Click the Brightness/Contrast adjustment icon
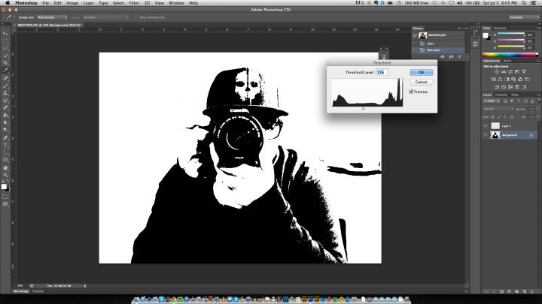This screenshot has width=542, height=304. point(496,72)
